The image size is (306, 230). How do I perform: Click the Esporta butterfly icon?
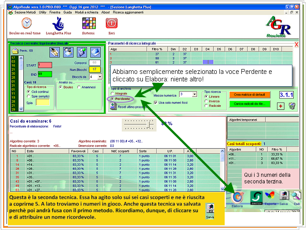[x=270, y=196]
